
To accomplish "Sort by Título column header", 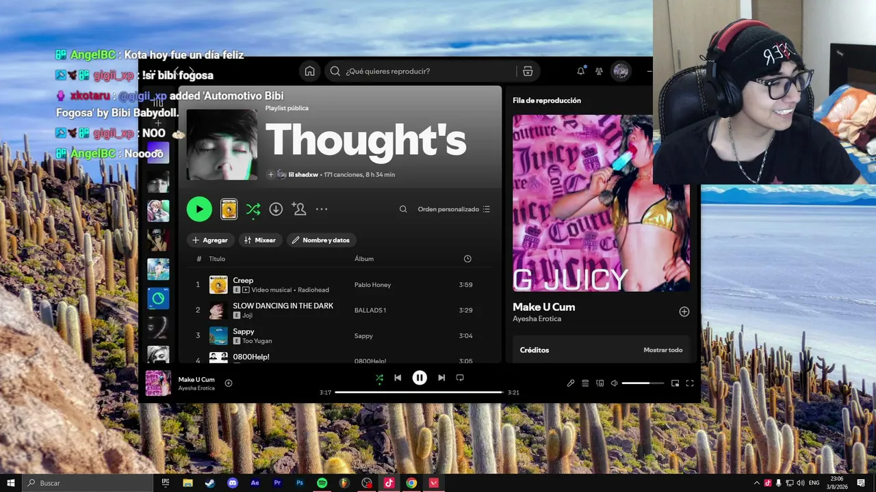I will pos(217,259).
